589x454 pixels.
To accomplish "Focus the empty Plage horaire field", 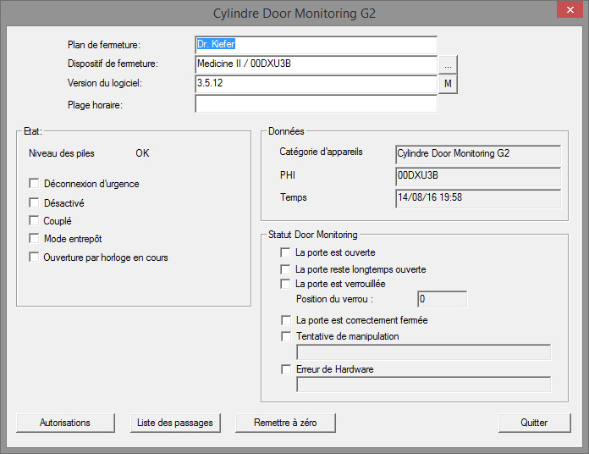I will (316, 104).
